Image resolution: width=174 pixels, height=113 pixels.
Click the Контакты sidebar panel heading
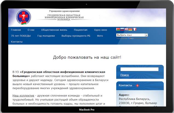[125, 85]
